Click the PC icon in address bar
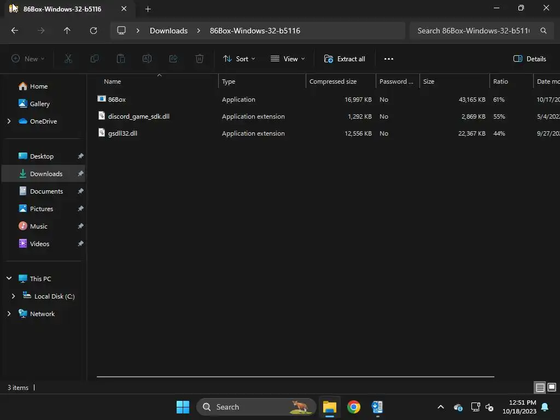 coord(121,31)
